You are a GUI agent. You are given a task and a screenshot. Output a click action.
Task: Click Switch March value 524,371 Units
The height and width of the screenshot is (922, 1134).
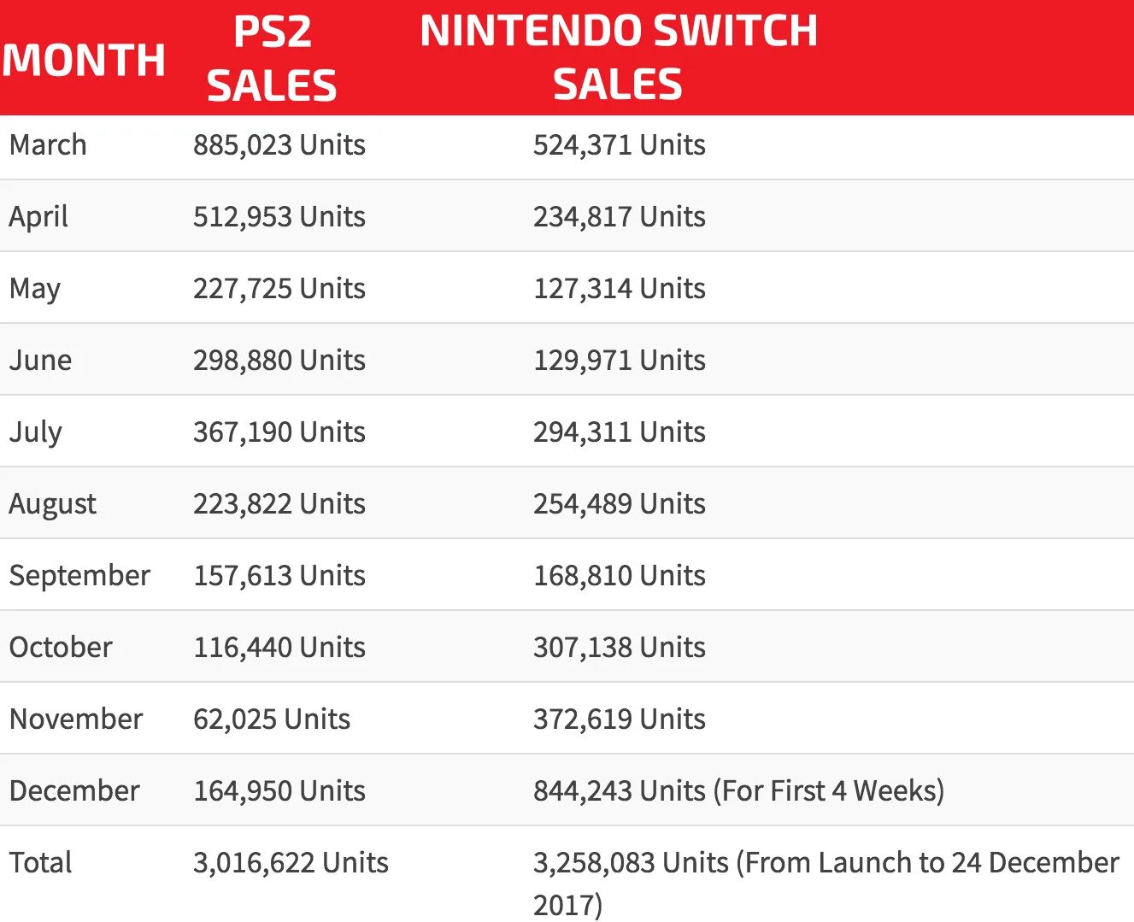[x=620, y=144]
